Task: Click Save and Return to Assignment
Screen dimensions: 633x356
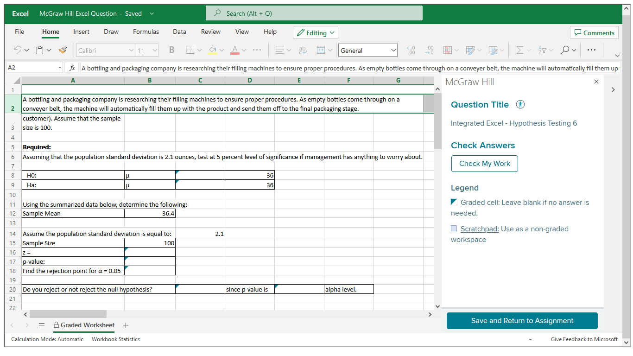Action: point(522,320)
